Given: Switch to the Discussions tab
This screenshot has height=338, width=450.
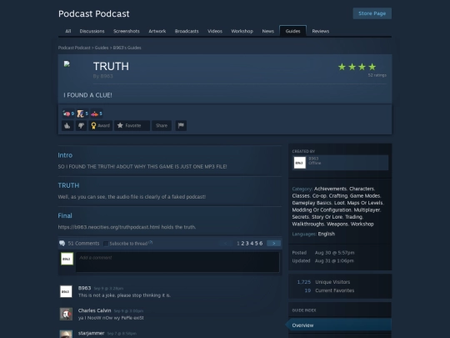Looking at the screenshot, I should pyautogui.click(x=92, y=31).
